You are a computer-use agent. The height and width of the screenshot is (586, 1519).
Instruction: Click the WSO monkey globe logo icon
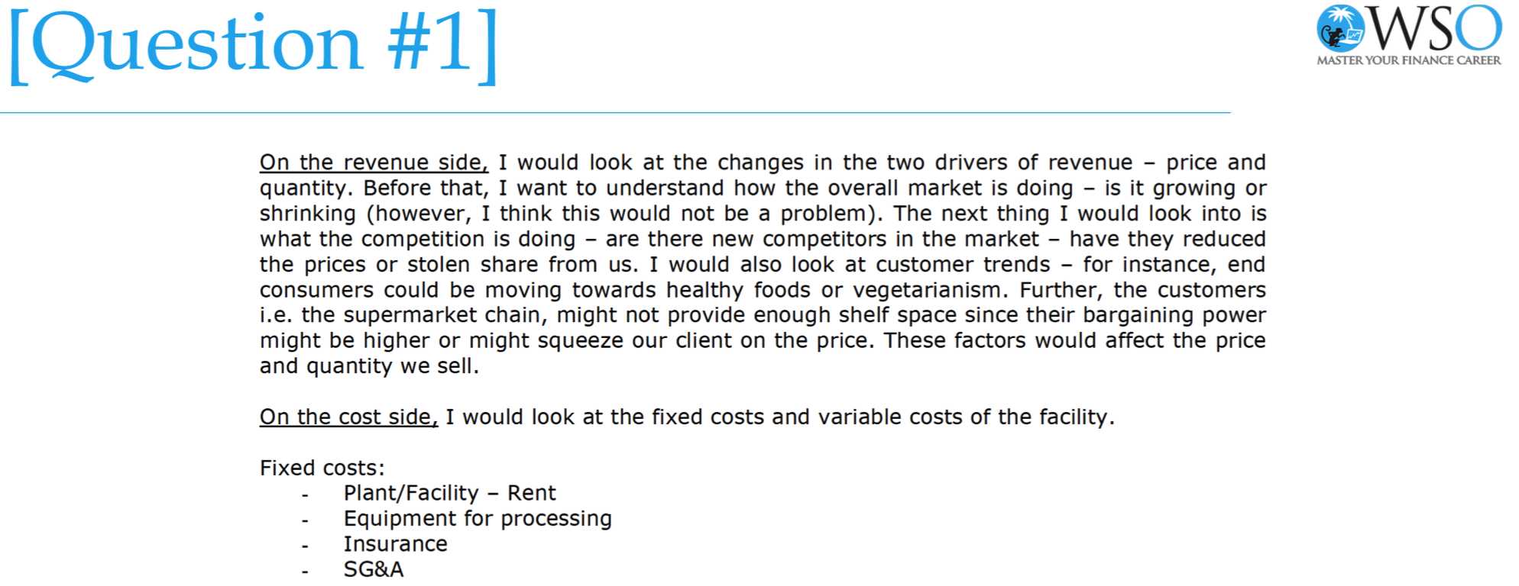coord(1340,29)
